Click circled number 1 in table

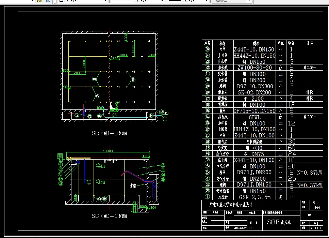point(207,197)
